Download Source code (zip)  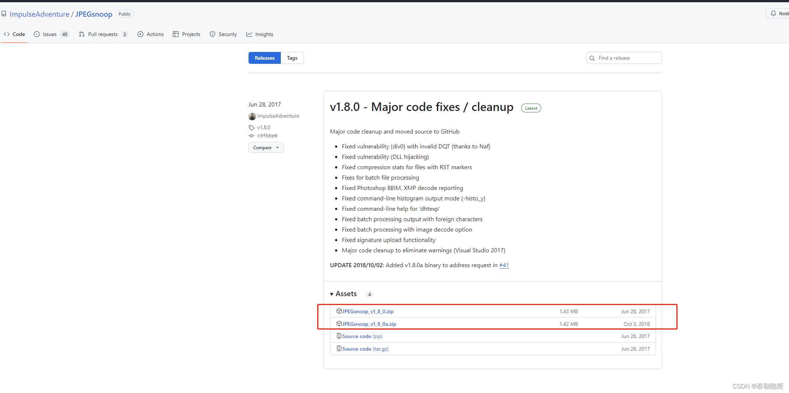coord(362,336)
